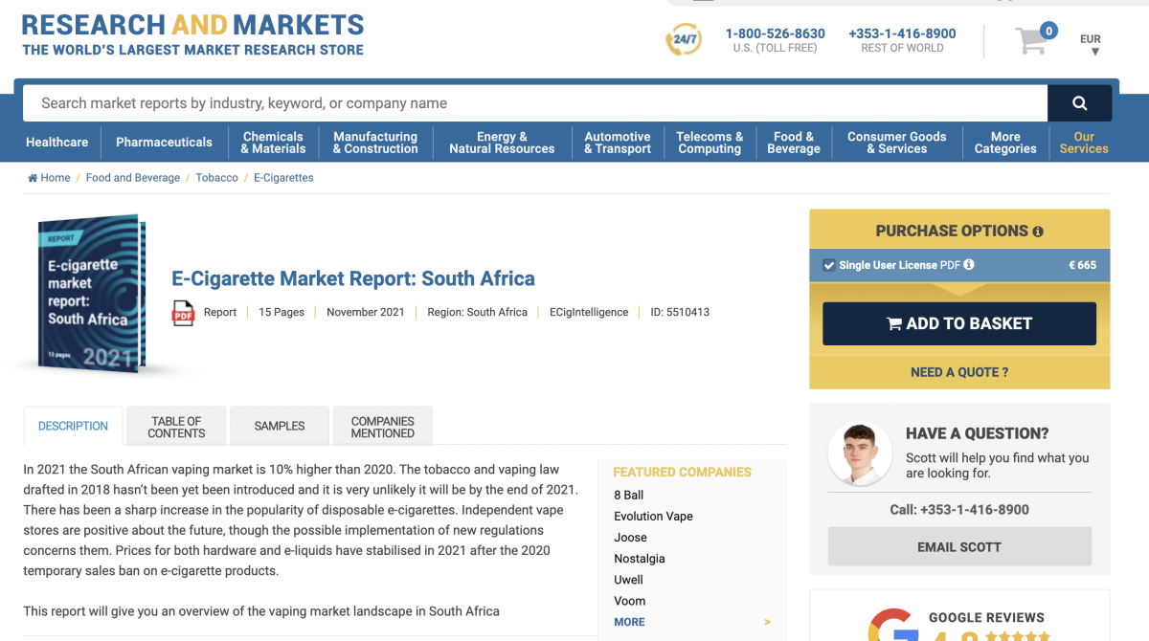The height and width of the screenshot is (641, 1149).
Task: Switch to Table of Contents tab
Action: click(x=176, y=427)
